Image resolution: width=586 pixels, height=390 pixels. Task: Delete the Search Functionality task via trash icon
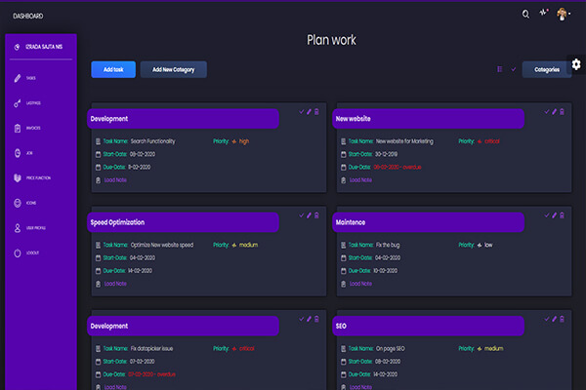tap(316, 111)
